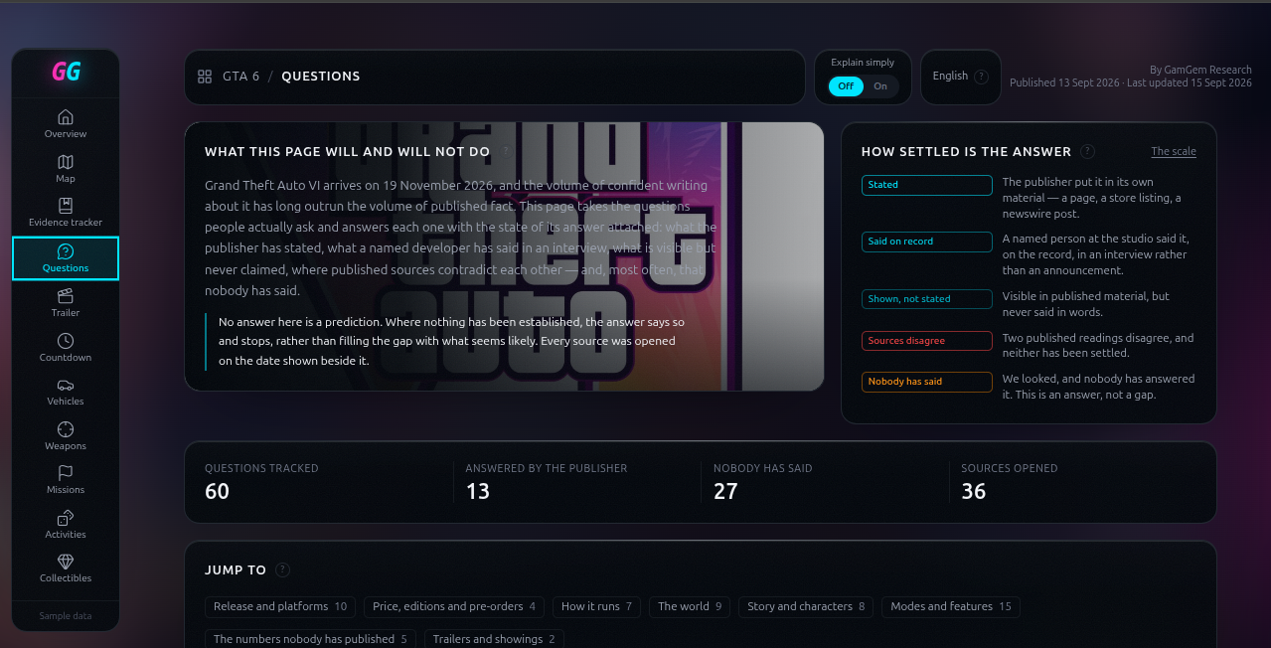Click the GG logo in the sidebar
The height and width of the screenshot is (648, 1271).
[66, 72]
